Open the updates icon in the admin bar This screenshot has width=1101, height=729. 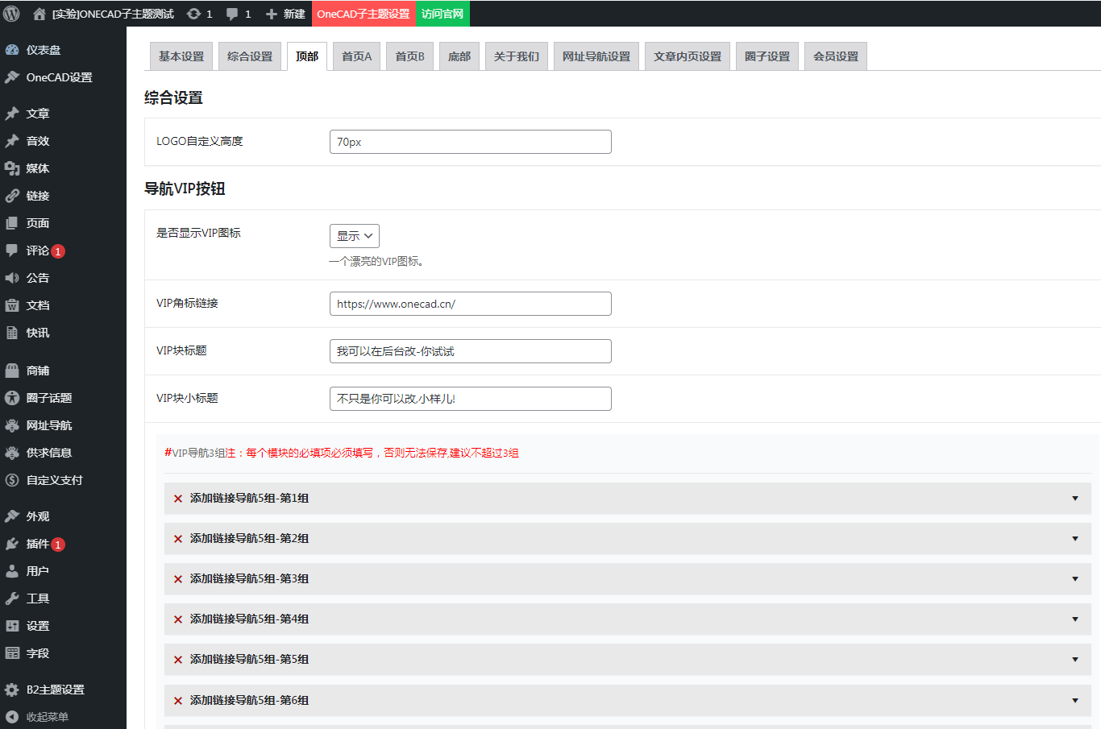pyautogui.click(x=193, y=14)
